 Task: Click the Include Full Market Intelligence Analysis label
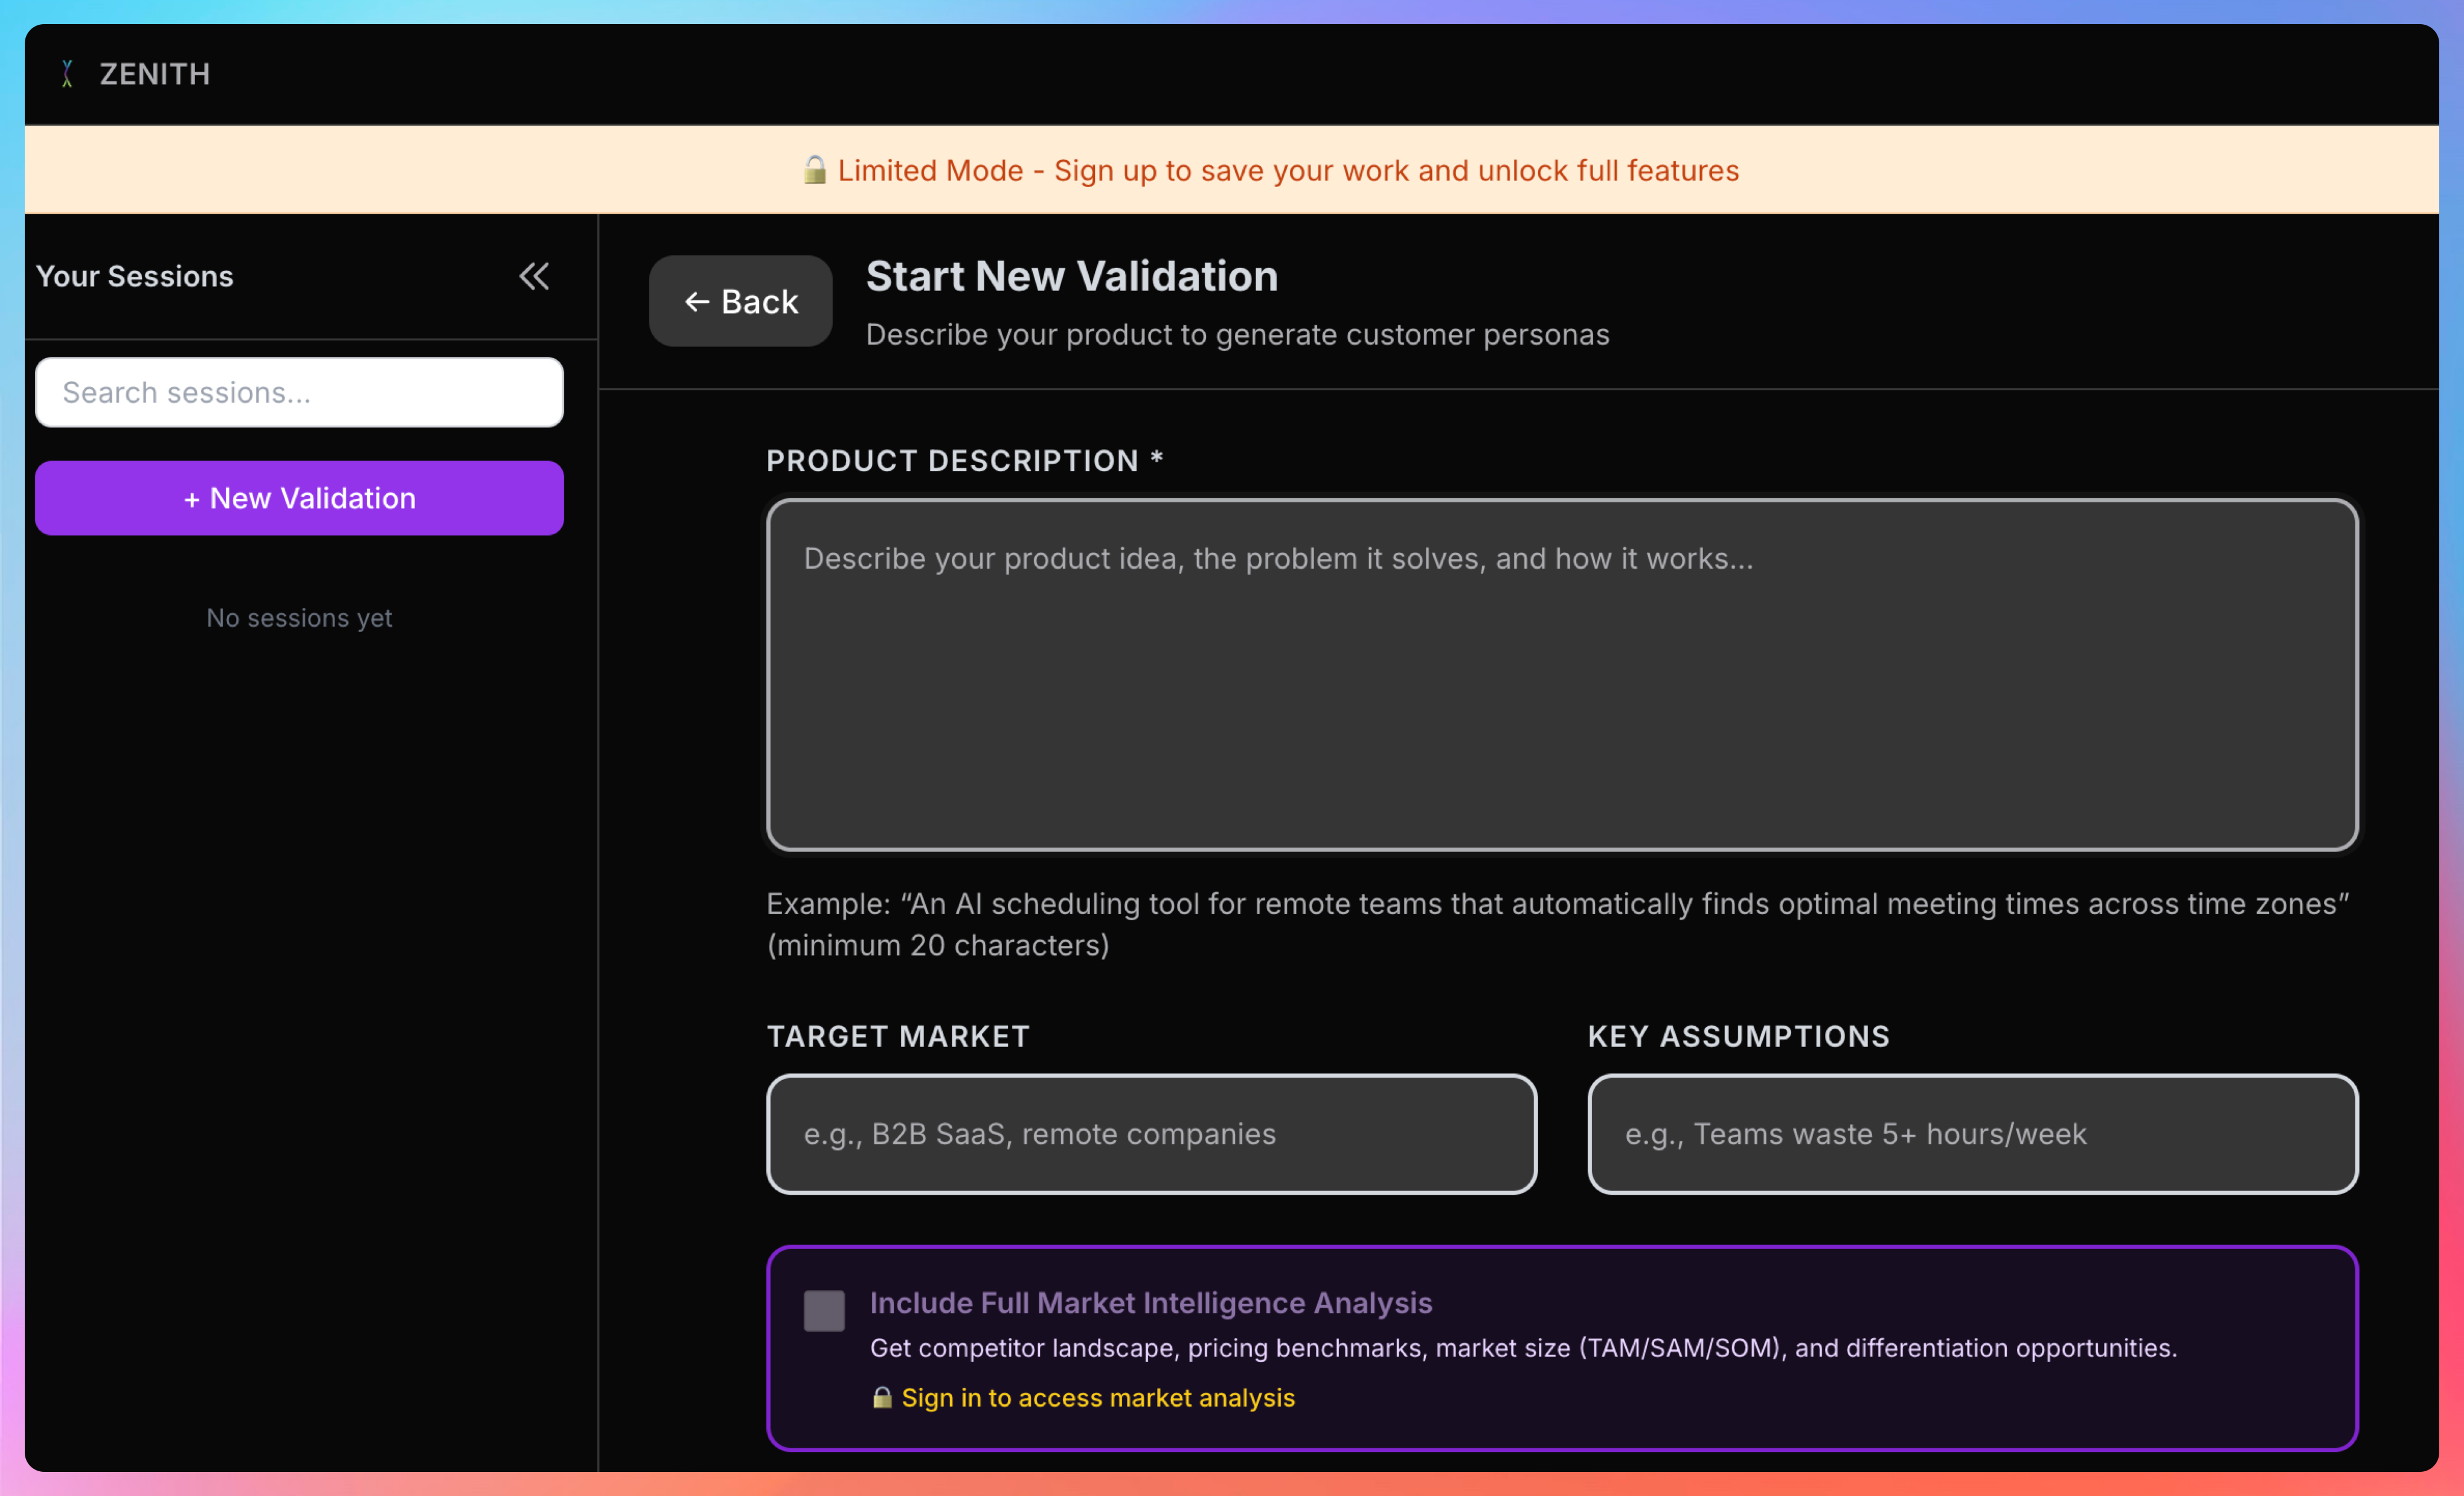point(1150,1302)
